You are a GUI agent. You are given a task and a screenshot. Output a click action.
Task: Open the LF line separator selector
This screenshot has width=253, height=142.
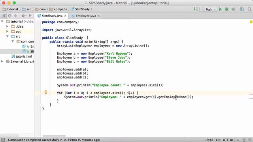click(218, 140)
